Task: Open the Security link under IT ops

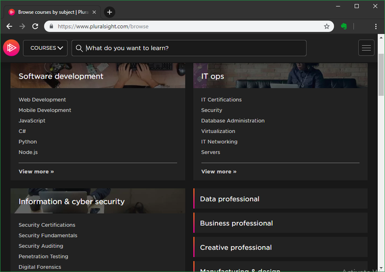Action: tap(212, 110)
